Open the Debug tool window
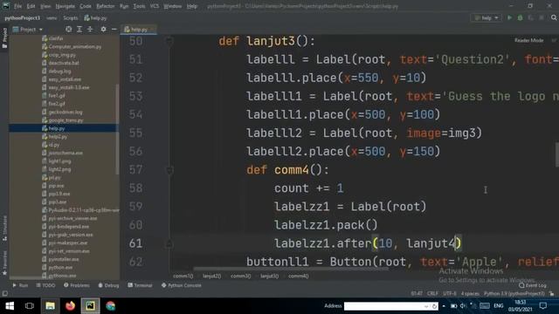 [x=108, y=285]
